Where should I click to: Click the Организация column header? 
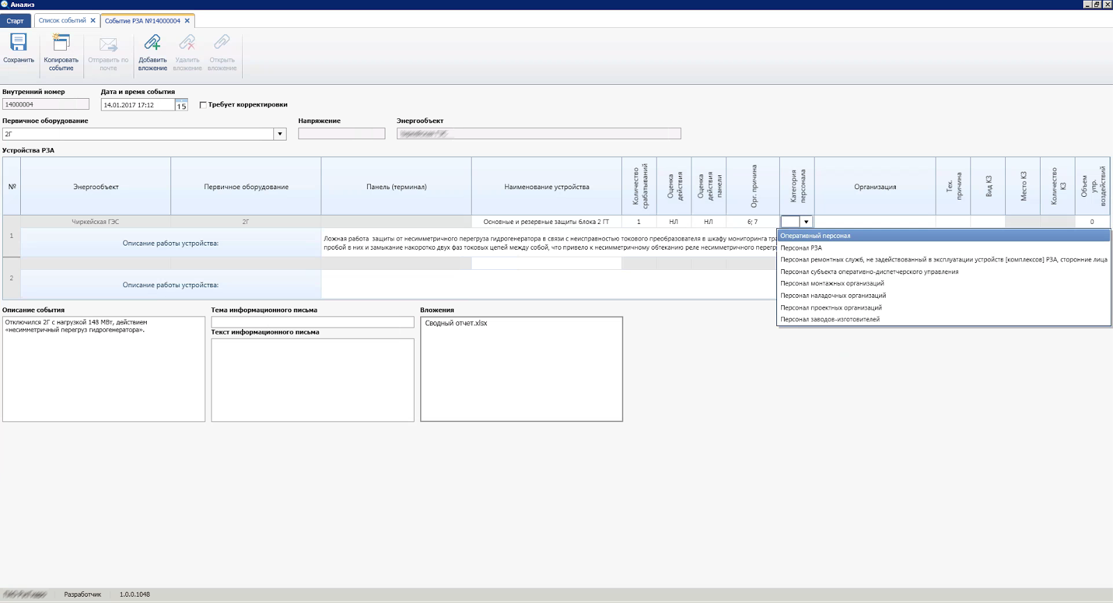(875, 186)
